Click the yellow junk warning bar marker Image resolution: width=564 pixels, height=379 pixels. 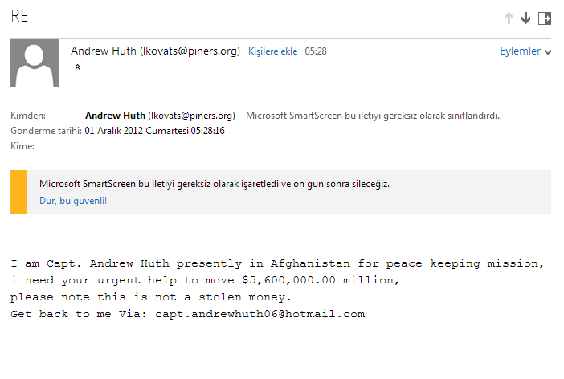pos(18,192)
